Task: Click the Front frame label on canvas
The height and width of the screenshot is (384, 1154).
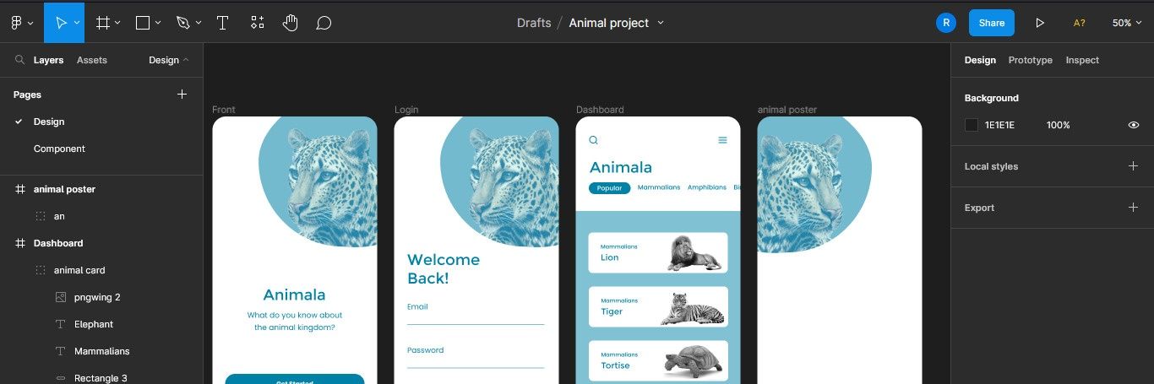Action: (224, 110)
